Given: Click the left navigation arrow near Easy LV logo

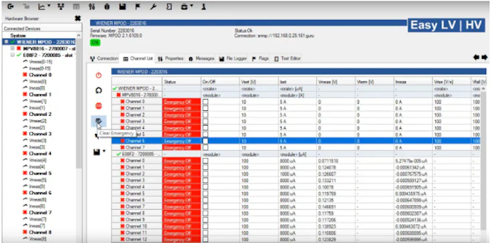Looking at the screenshot, I should tap(477, 57).
